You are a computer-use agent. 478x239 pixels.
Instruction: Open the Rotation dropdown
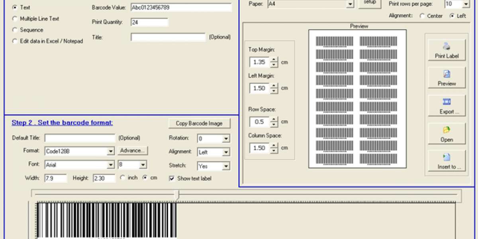click(226, 139)
